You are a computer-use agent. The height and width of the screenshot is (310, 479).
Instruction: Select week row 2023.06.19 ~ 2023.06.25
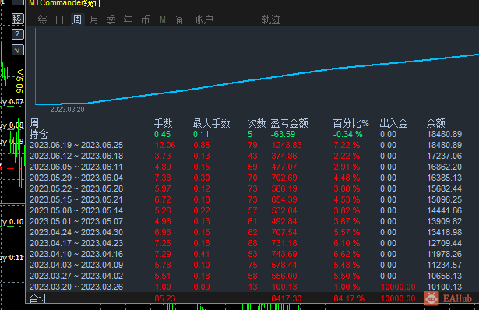(246, 145)
